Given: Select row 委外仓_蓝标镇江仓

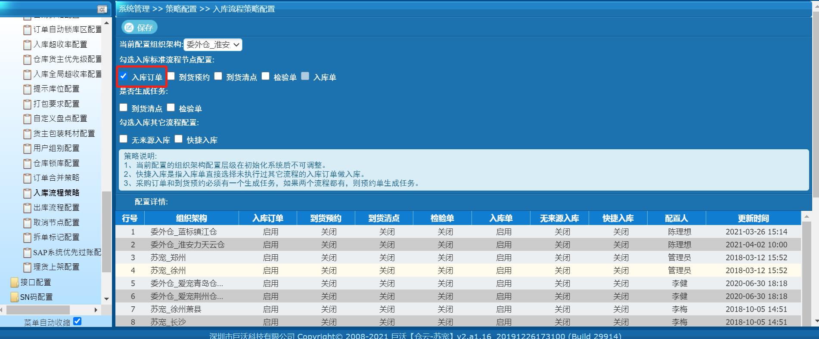Looking at the screenshot, I should [x=458, y=232].
